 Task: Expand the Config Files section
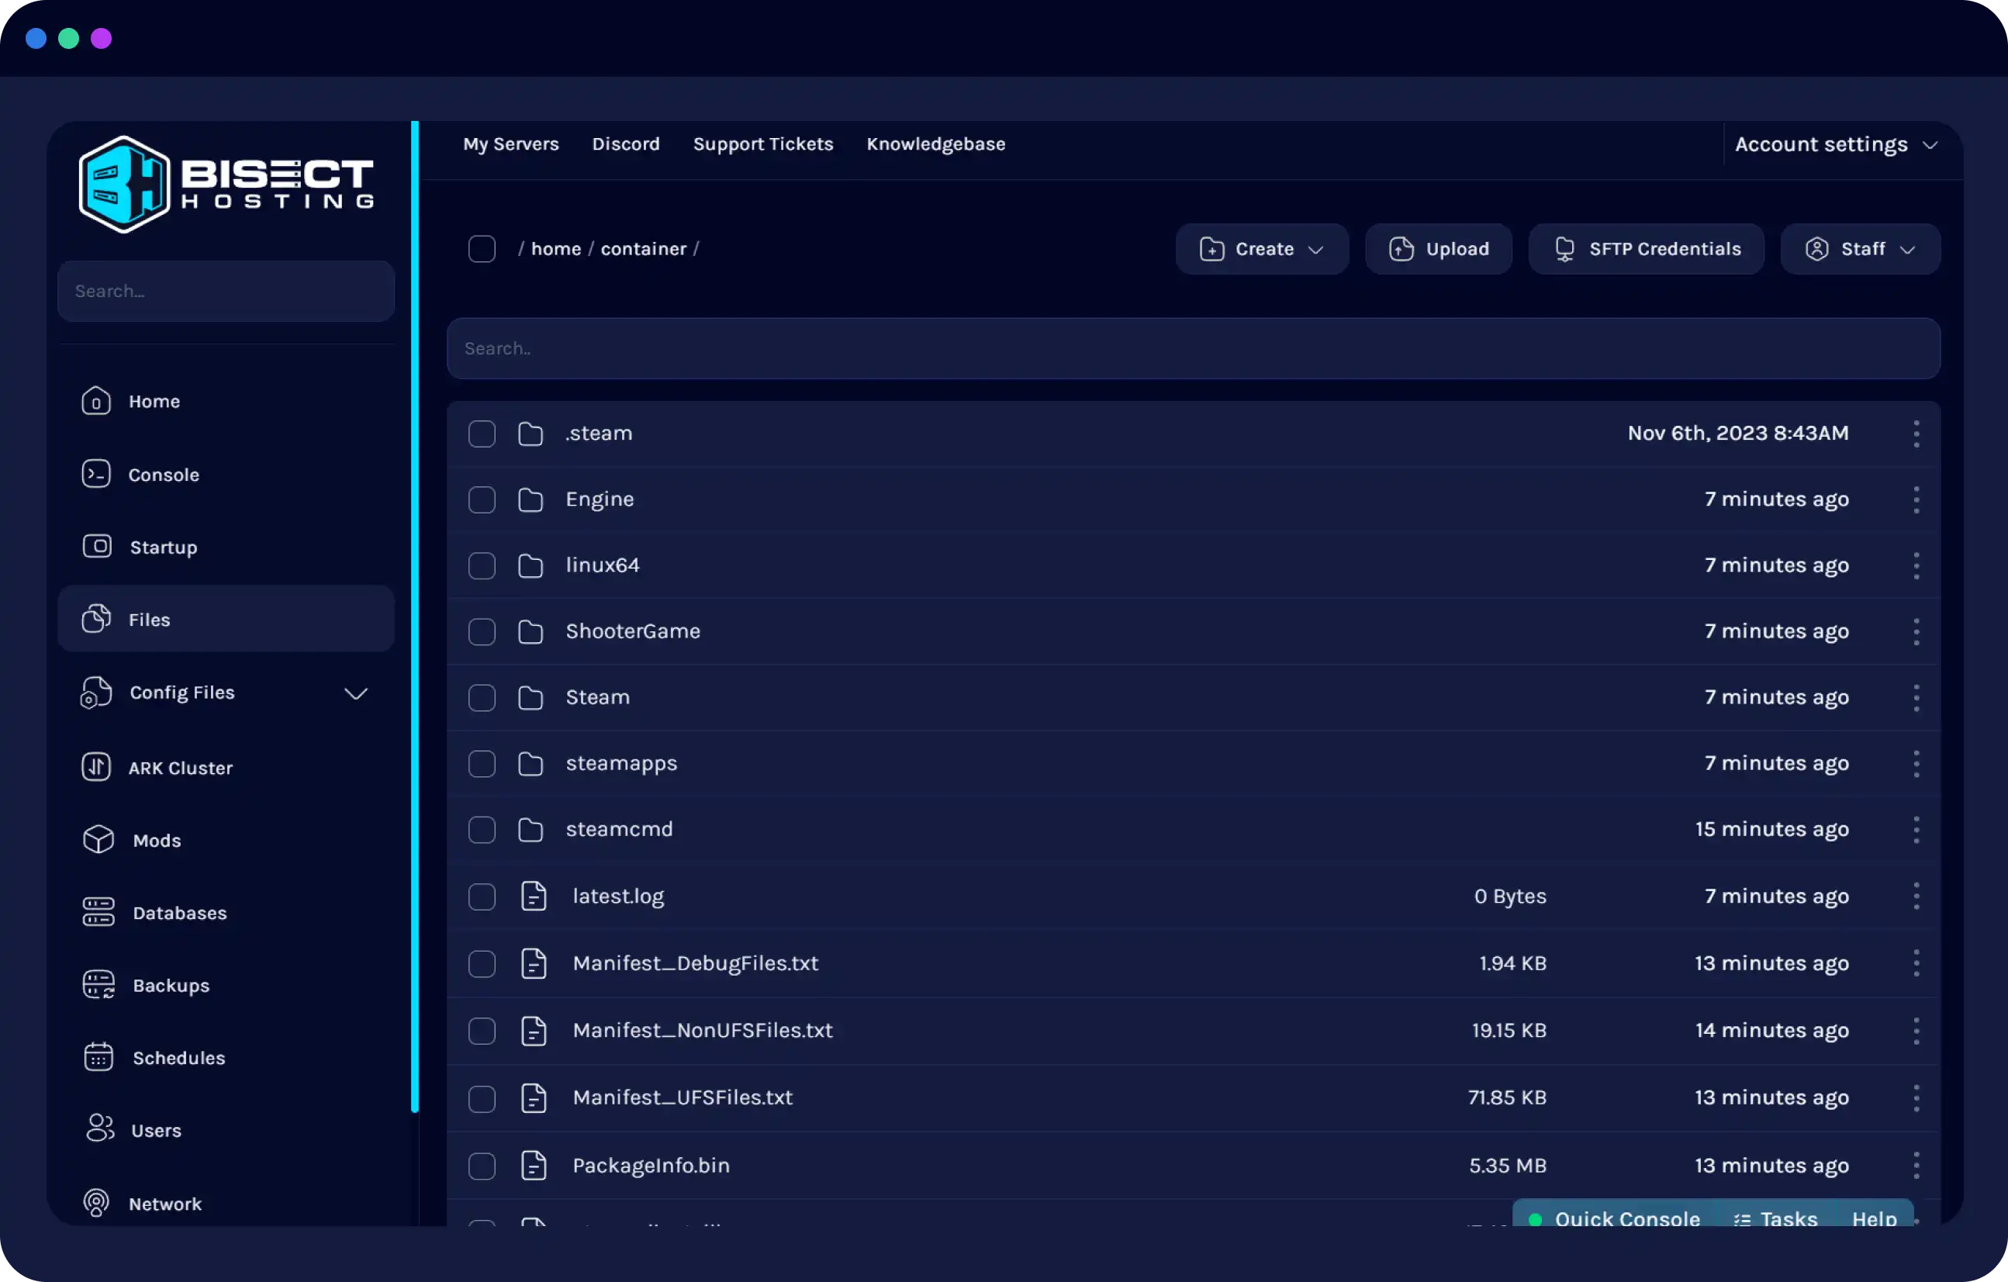point(356,693)
